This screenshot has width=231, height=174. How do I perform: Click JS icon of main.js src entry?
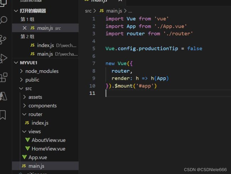point(32,28)
